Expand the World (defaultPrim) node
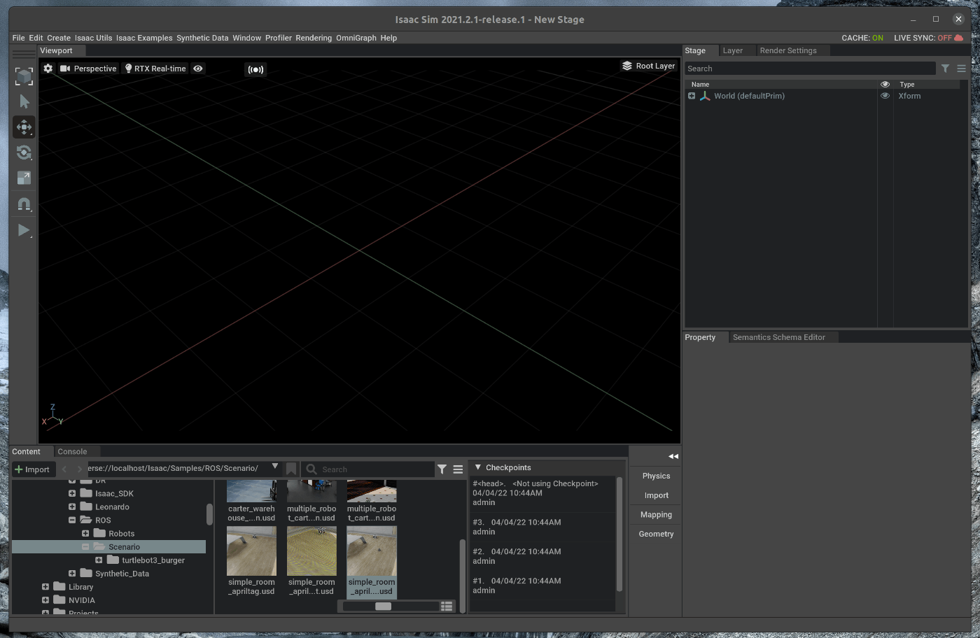Screen dimensions: 980x638 (692, 96)
